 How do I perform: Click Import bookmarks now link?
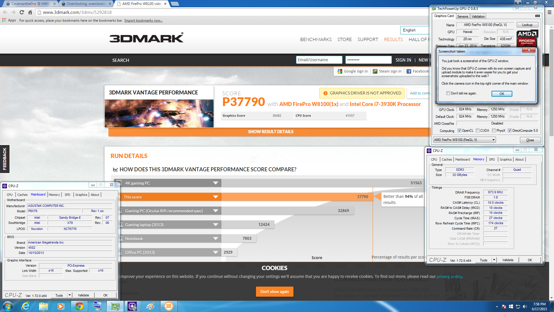click(x=143, y=21)
